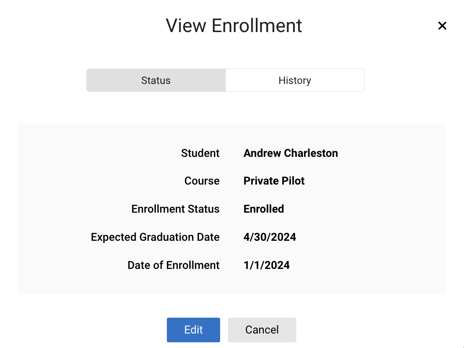Screen dimensions: 464x348
Task: Close the View Enrollment dialog
Action: click(442, 26)
